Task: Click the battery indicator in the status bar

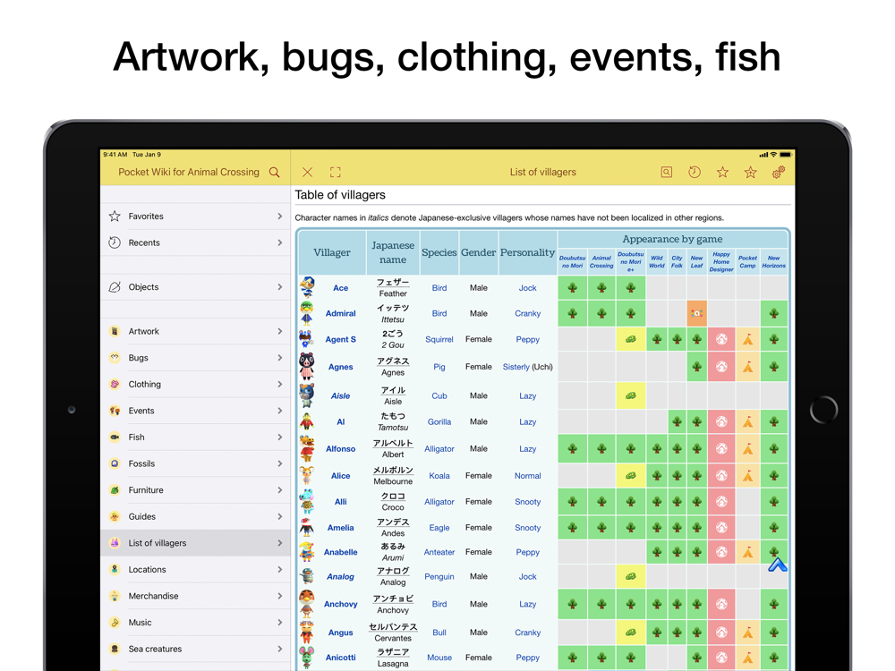Action: (786, 155)
